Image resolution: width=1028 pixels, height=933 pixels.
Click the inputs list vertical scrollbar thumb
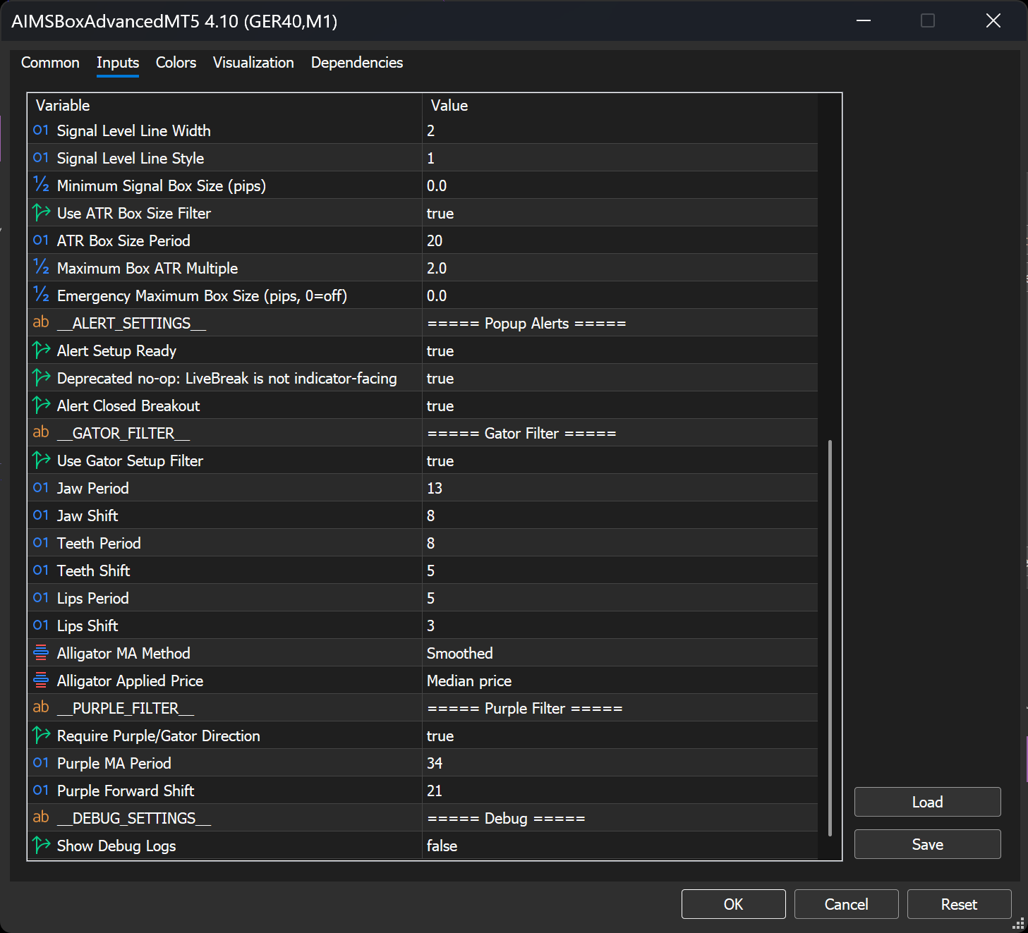[x=830, y=638]
